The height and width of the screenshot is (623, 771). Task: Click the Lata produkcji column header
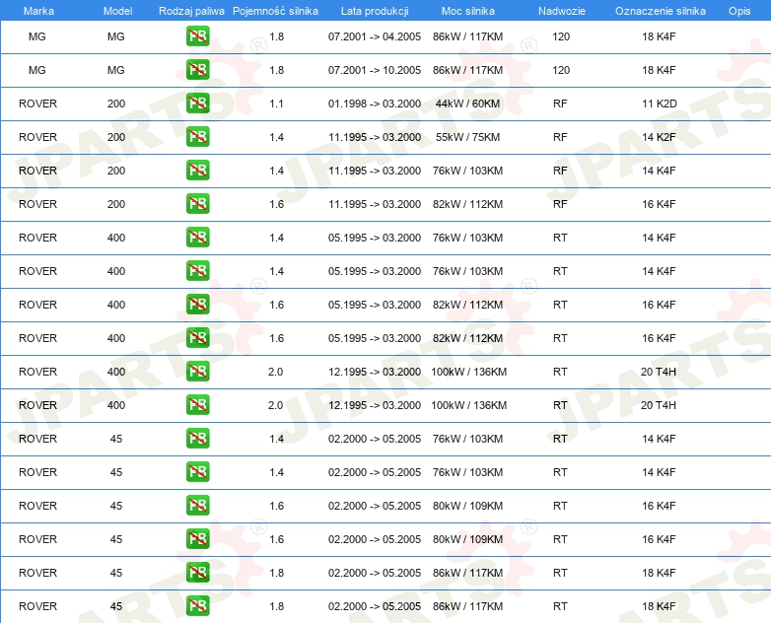pyautogui.click(x=375, y=11)
